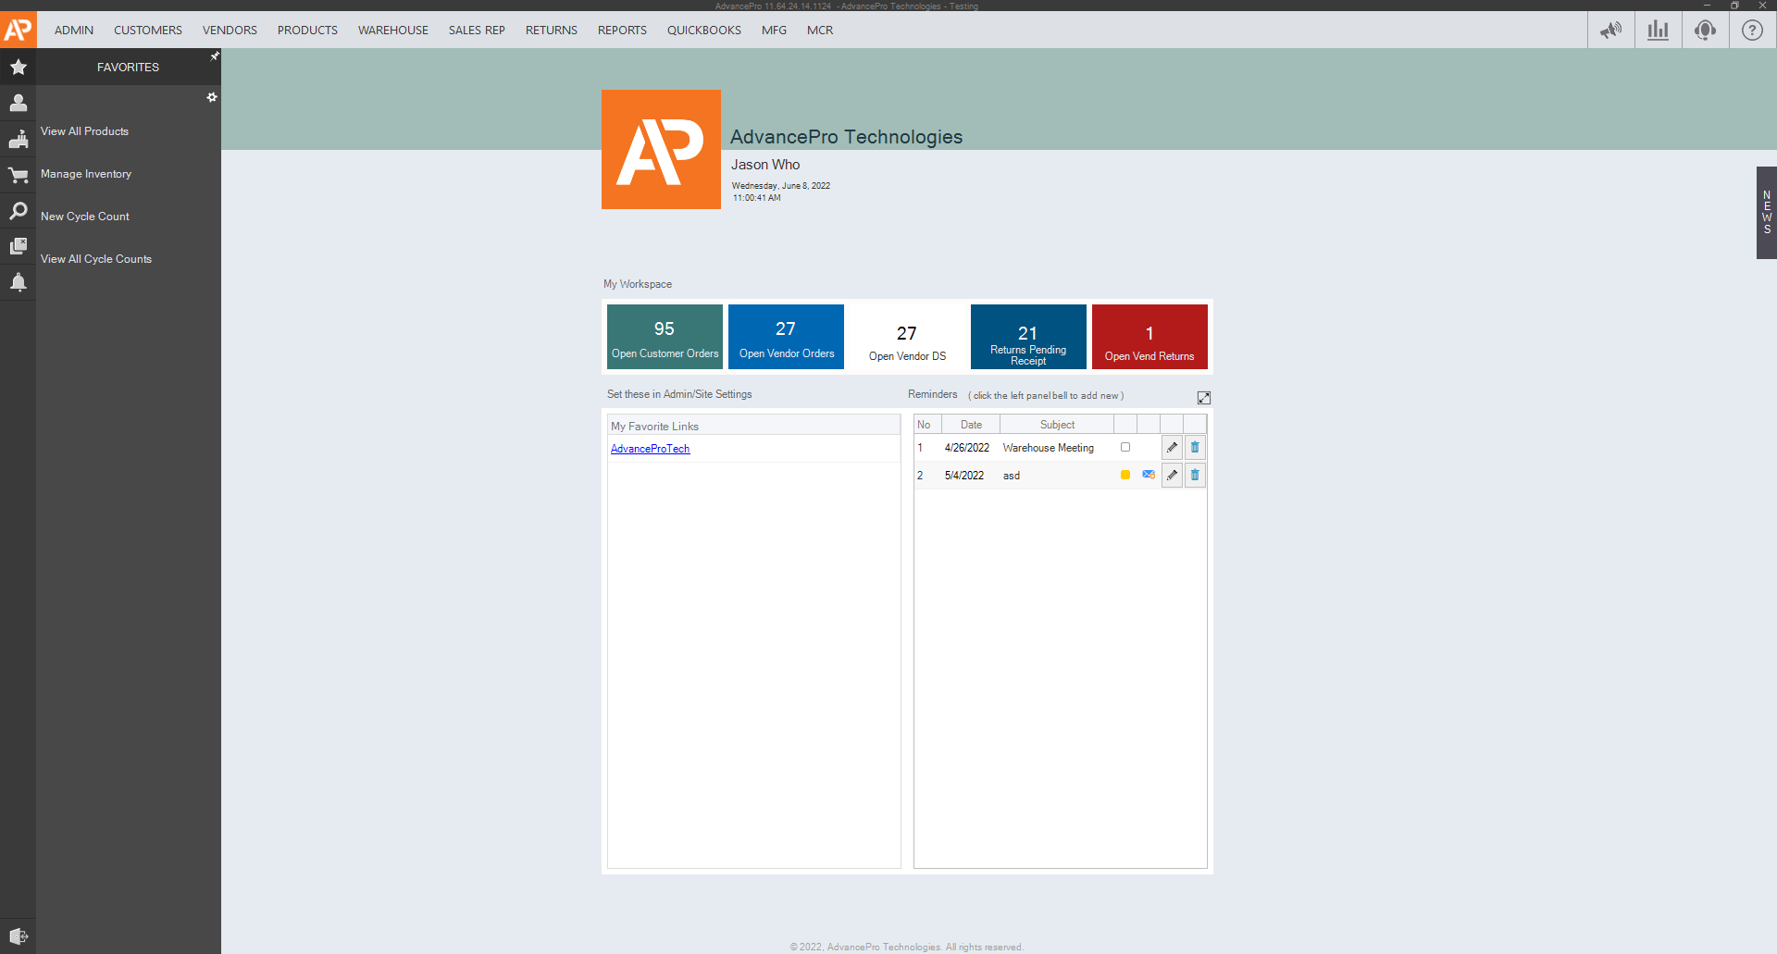
Task: Expand the Reminders panel with the expand icon
Action: pyautogui.click(x=1203, y=398)
